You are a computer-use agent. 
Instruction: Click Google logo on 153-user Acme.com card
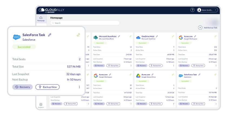(181, 37)
